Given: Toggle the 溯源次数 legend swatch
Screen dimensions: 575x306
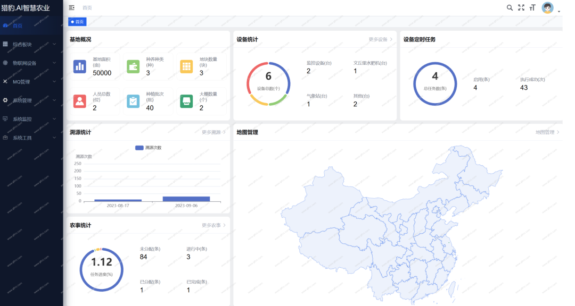Looking at the screenshot, I should pos(139,148).
